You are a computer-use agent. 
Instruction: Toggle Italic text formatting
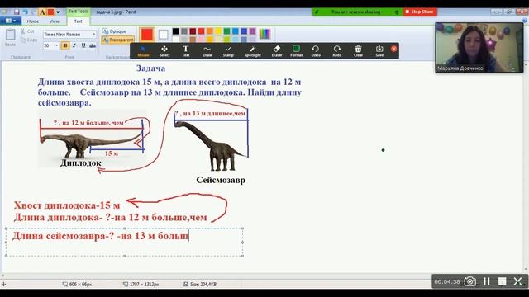[74, 45]
